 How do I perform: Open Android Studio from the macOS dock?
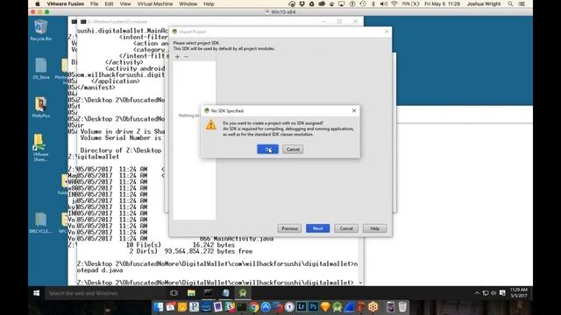coord(337,307)
